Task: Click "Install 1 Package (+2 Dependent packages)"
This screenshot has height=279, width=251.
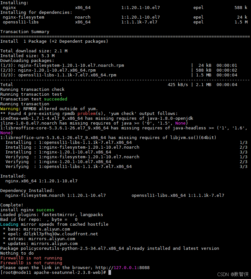Action: coord(54,41)
